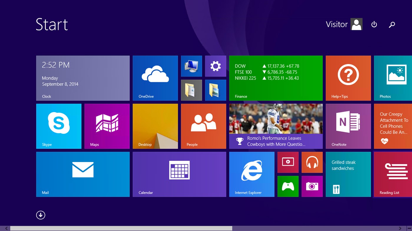Viewport: 412px width, 231px height.
Task: Open the Xbox Games tile
Action: 288,186
